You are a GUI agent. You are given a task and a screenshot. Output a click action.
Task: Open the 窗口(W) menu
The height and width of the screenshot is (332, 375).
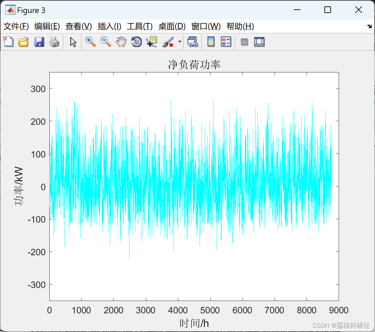(206, 26)
